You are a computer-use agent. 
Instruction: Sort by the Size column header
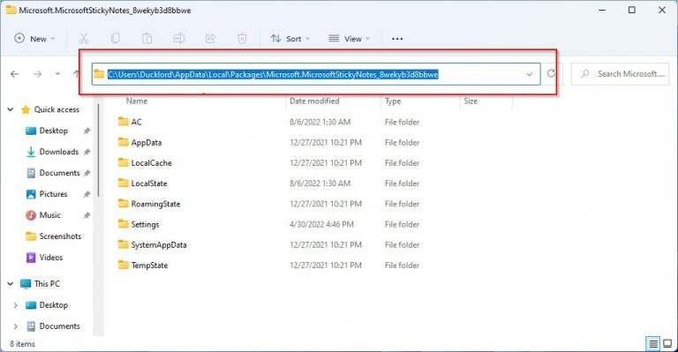[471, 101]
